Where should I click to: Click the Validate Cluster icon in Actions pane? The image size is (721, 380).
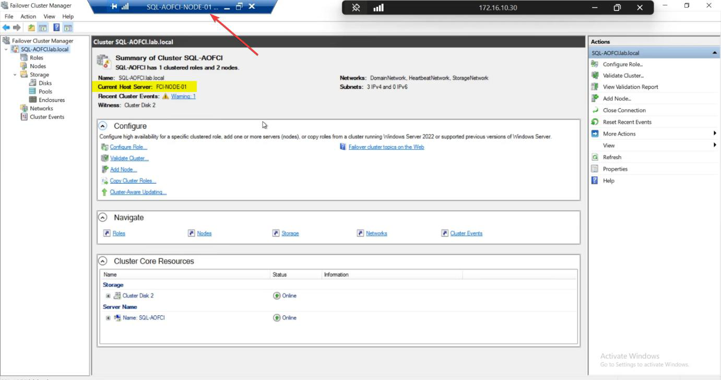tap(595, 75)
